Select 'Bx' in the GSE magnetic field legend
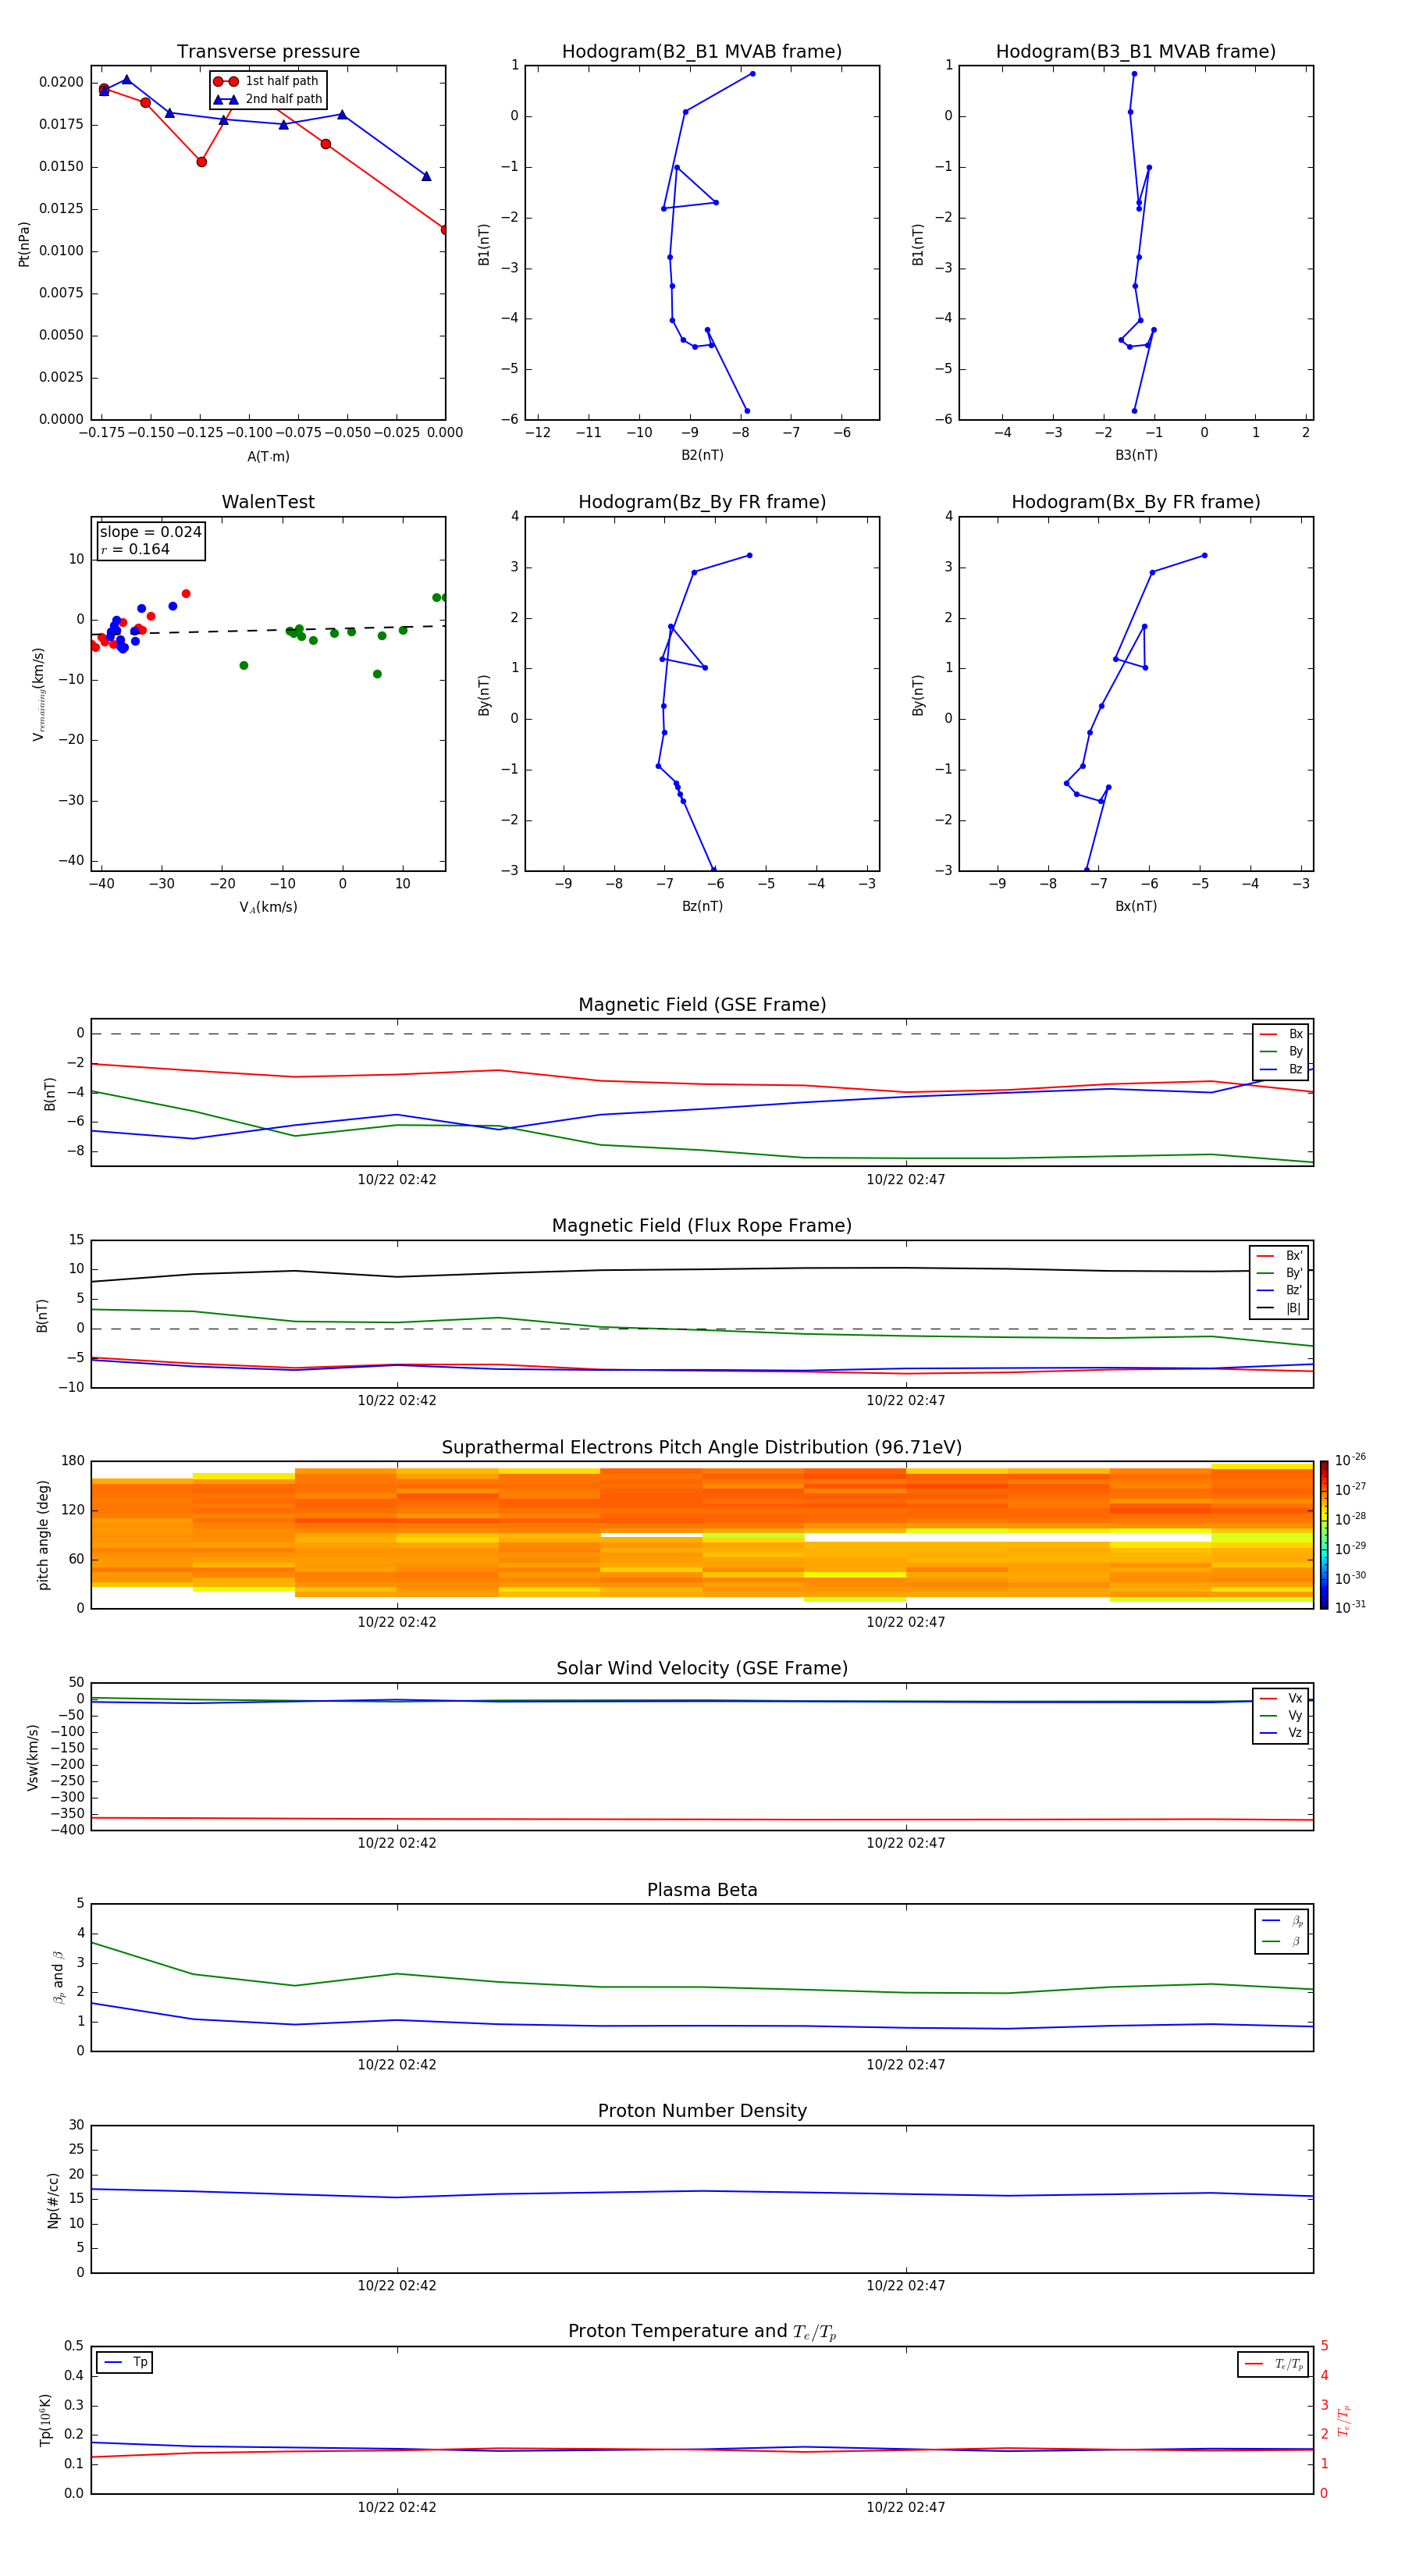Viewport: 1405px width, 2576px height. pos(1282,1034)
